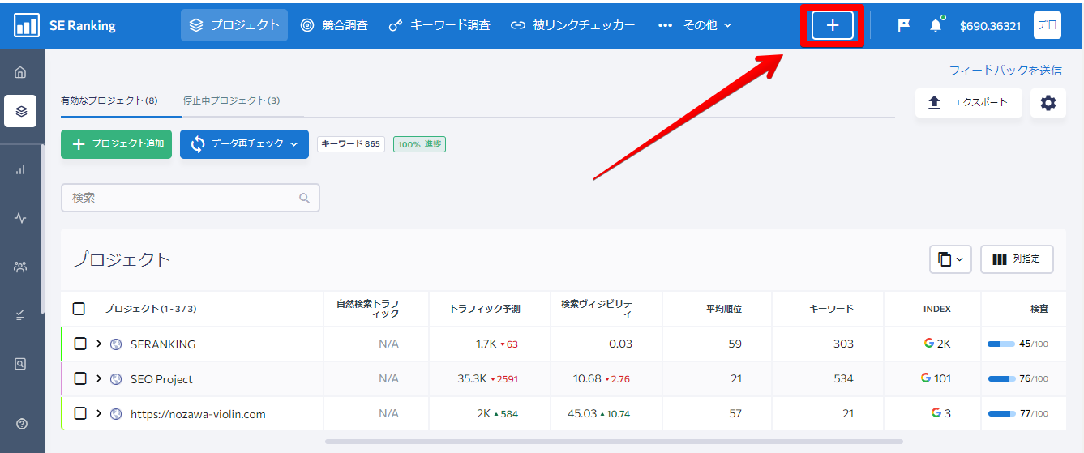Select the projects layers icon in sidebar
Viewport: 1084px width, 453px height.
pyautogui.click(x=20, y=110)
